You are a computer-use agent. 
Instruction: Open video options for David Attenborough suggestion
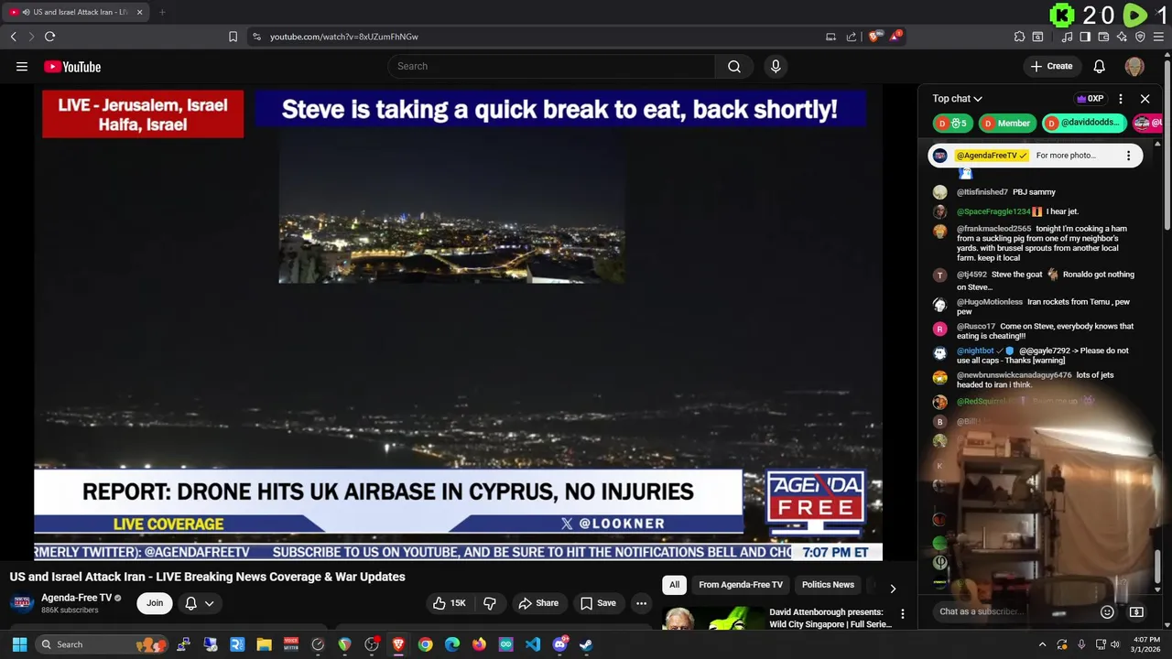click(902, 614)
